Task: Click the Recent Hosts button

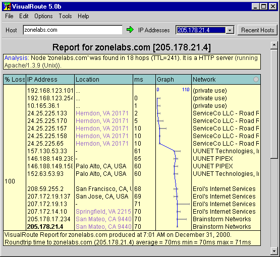Action: (x=257, y=30)
